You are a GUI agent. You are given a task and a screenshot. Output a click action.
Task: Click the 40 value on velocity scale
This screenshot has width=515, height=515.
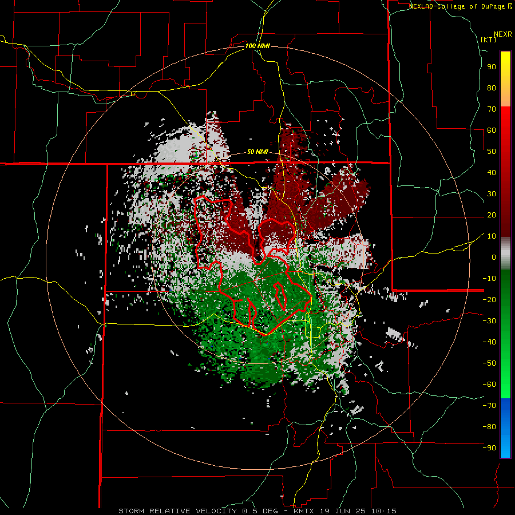[492, 172]
